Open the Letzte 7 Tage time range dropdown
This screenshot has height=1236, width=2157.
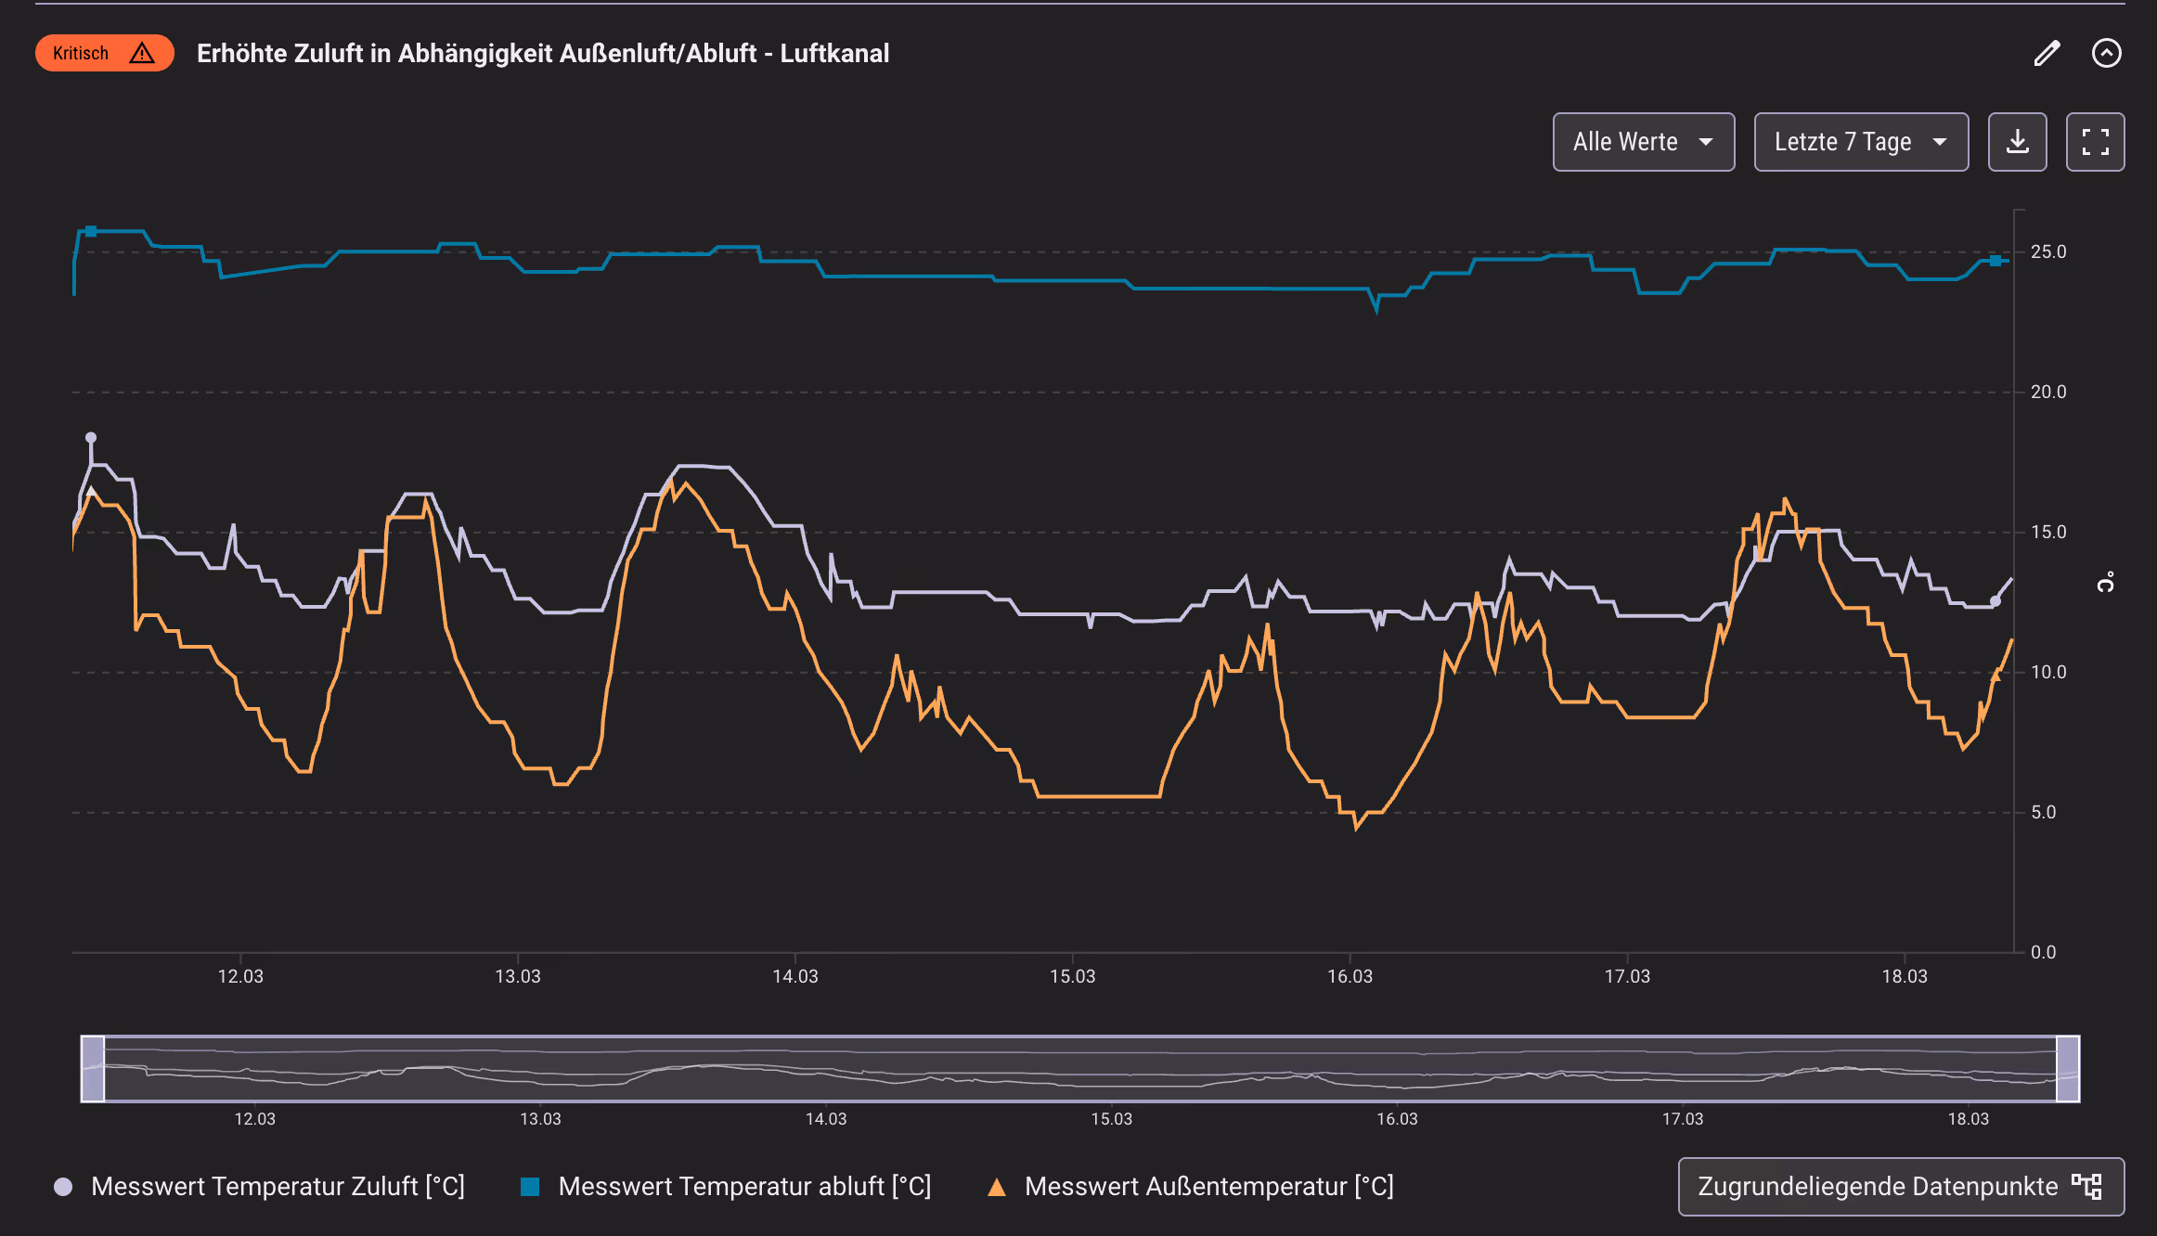pos(1860,141)
